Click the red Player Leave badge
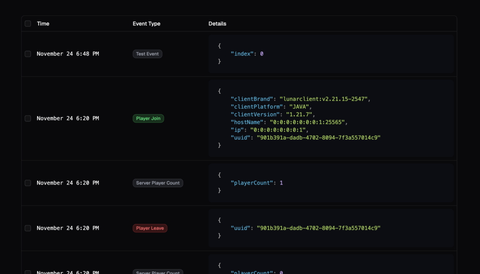This screenshot has height=274, width=480. [150, 228]
